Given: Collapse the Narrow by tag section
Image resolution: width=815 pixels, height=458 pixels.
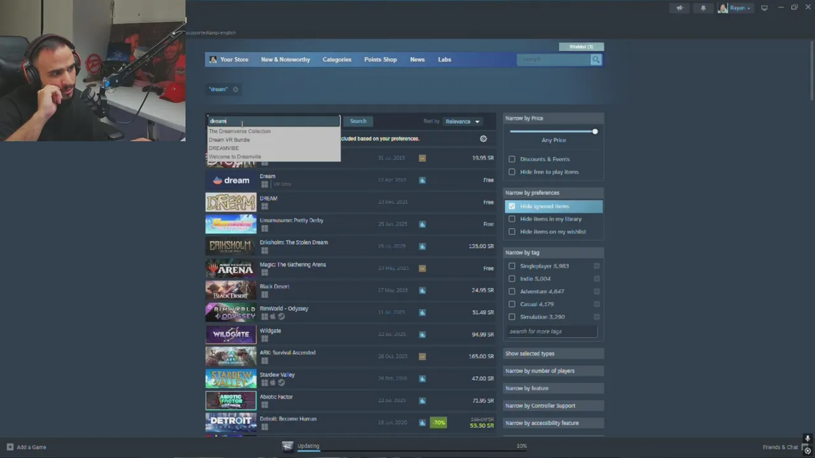Looking at the screenshot, I should [x=553, y=253].
